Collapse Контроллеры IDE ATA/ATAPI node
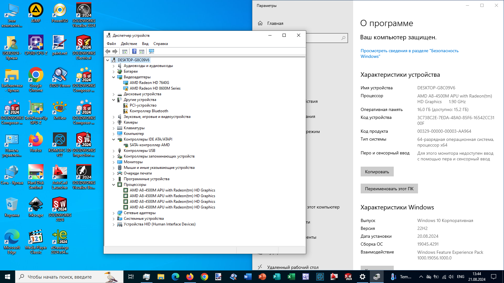The image size is (504, 283). click(114, 139)
